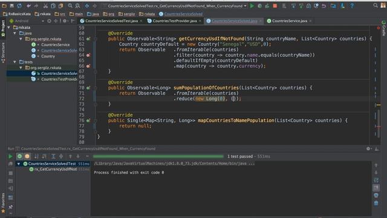Click the Undo arrow in the top toolbar
Viewport: 387px width, 218px height.
(x=29, y=5)
